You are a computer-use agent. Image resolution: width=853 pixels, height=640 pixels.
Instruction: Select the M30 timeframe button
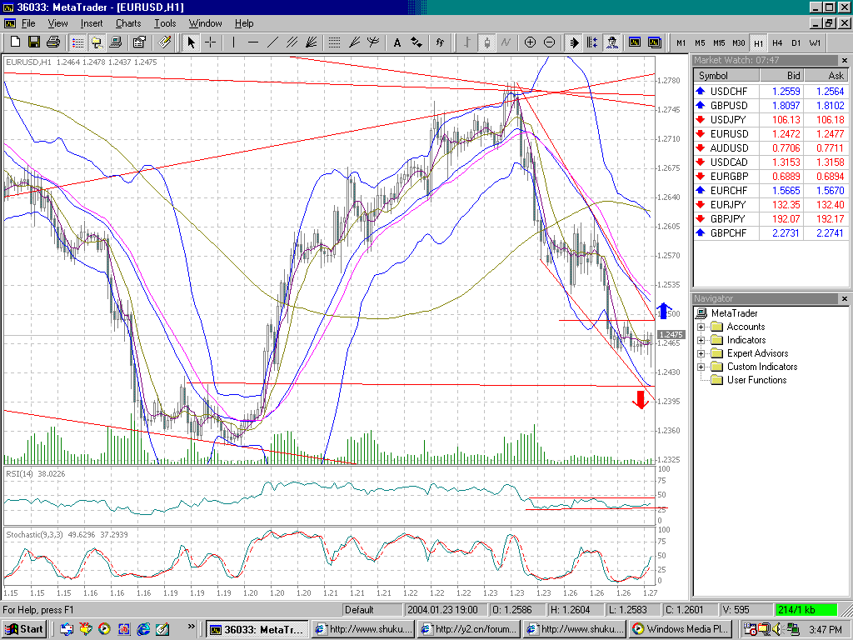pyautogui.click(x=739, y=42)
